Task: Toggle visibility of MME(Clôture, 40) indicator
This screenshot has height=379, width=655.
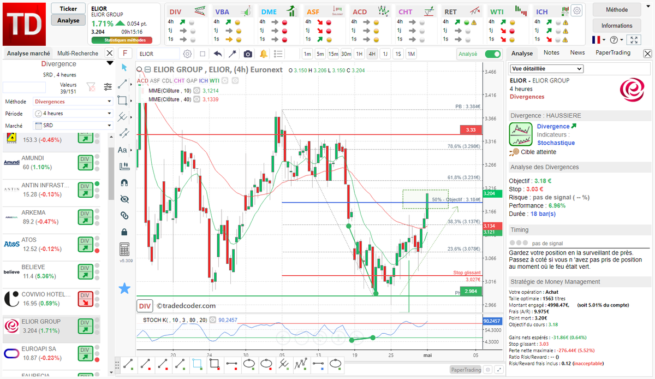Action: point(196,99)
